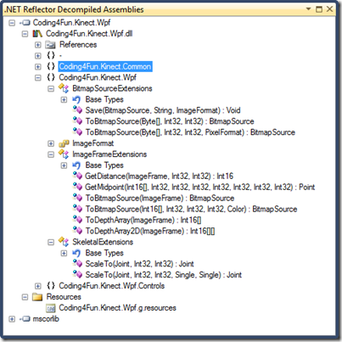Select the Coding4Fun.Kinect.Wpf.g.resources entry
The width and height of the screenshot is (342, 342).
pyautogui.click(x=117, y=308)
